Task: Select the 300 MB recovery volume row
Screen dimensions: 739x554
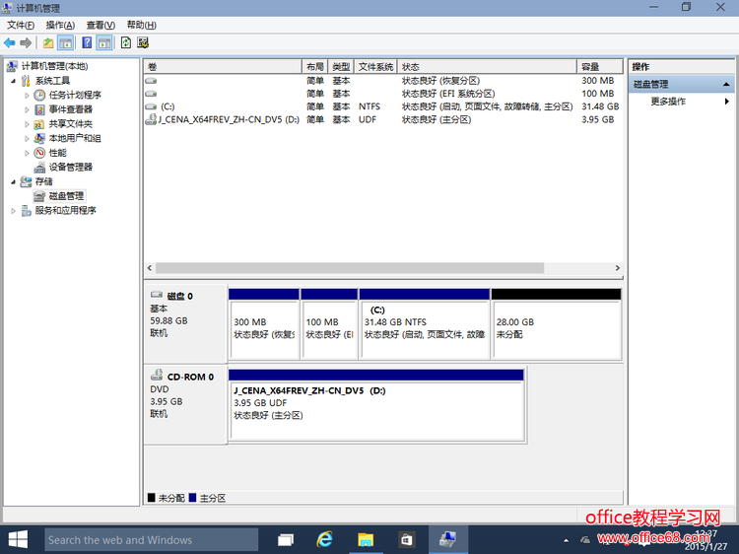Action: tap(383, 81)
